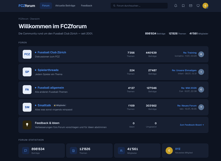221x161 pixels.
Task: Open Fussball allgemein forum
Action: (51, 88)
